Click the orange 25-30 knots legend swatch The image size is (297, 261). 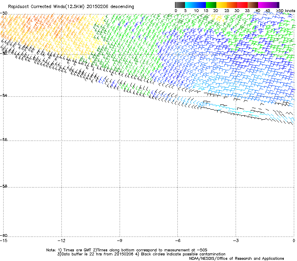point(232,5)
